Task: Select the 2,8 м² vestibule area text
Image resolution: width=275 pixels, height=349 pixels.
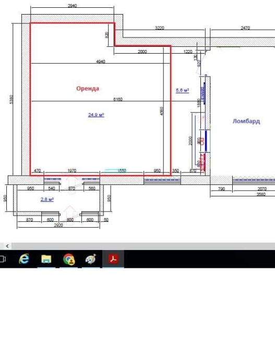Action: pos(47,199)
